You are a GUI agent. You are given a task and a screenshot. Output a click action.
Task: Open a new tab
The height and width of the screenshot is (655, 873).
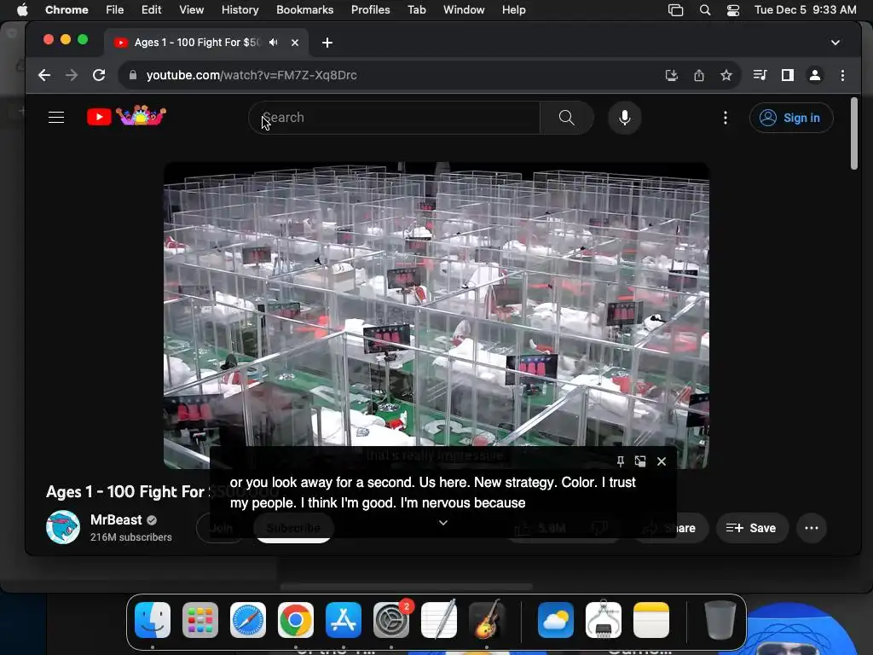click(327, 43)
